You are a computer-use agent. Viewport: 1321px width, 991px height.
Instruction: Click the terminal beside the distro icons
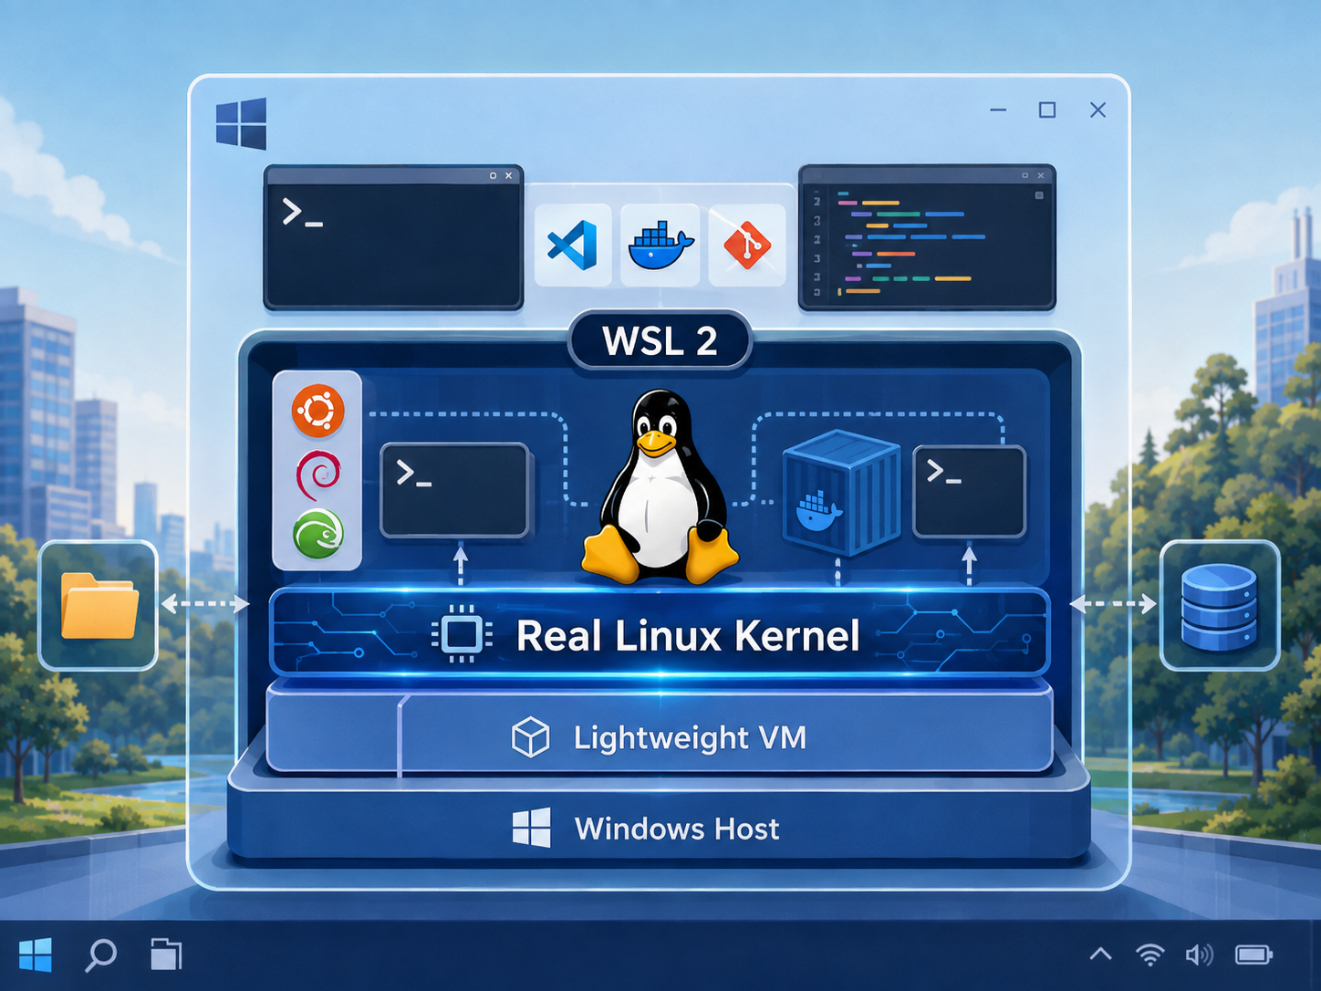coord(455,490)
